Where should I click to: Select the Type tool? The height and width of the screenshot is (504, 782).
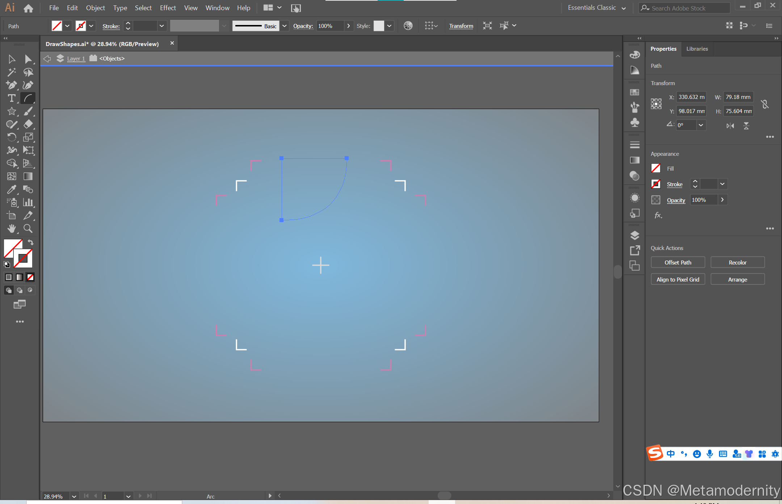[12, 98]
